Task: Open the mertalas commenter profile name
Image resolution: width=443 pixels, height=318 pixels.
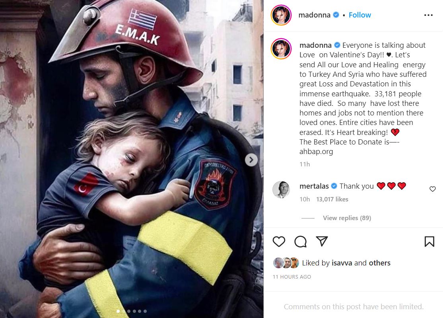Action: point(314,186)
